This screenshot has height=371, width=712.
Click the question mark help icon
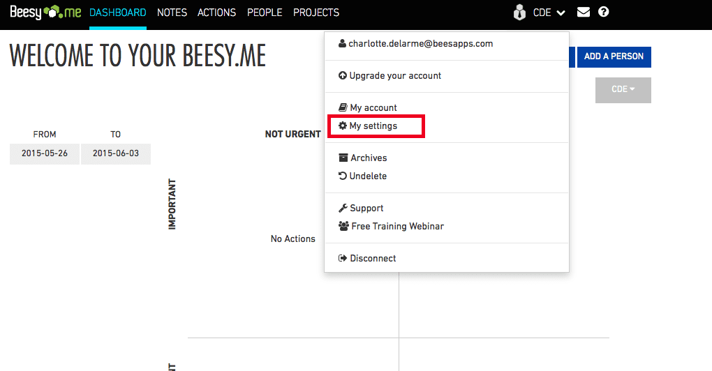603,12
